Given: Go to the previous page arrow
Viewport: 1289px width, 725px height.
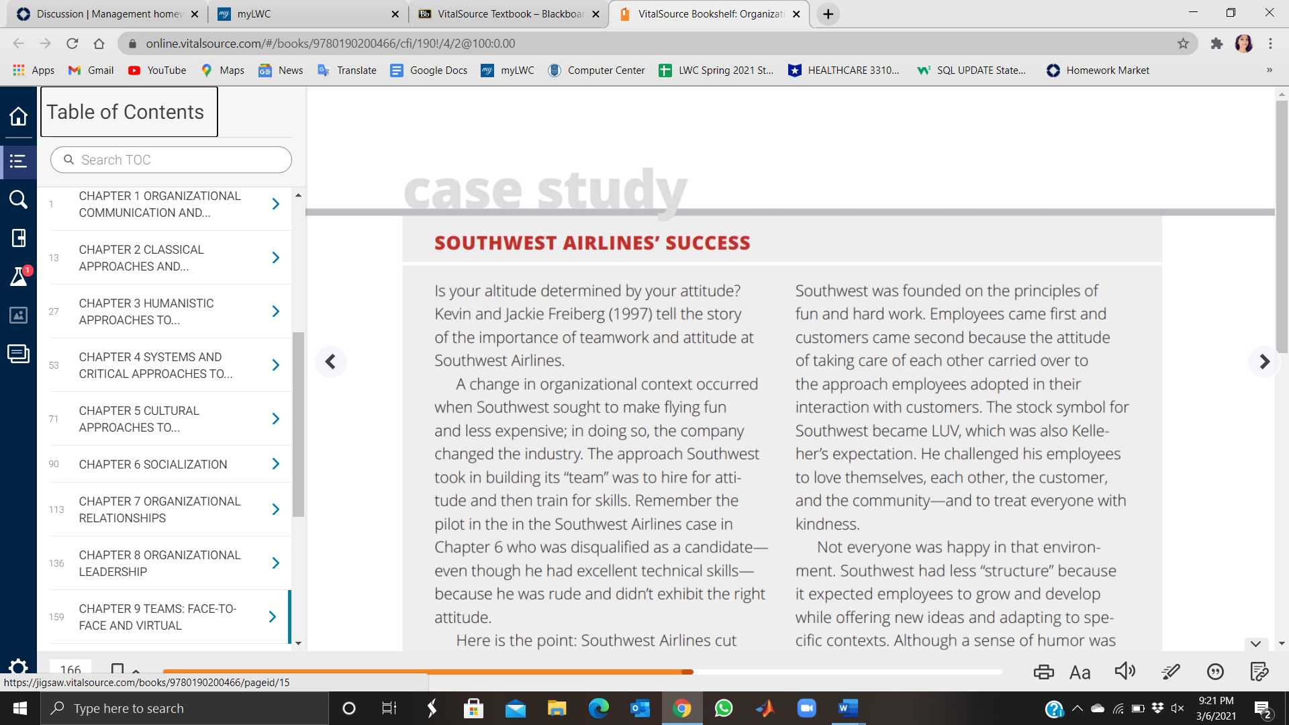Looking at the screenshot, I should click(330, 362).
